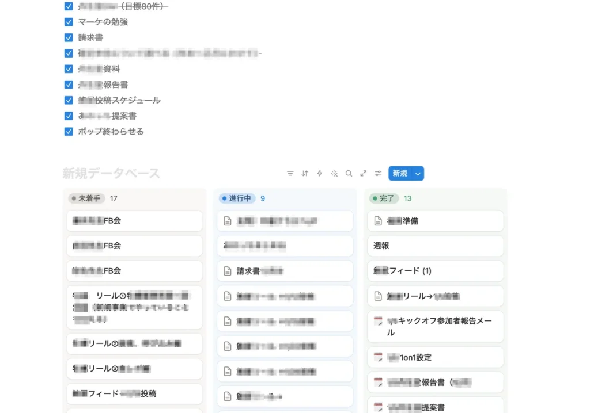Screen dimensions: 590x413
Task: Uncheck the 目標80件 checkbox
Action: pyautogui.click(x=69, y=6)
